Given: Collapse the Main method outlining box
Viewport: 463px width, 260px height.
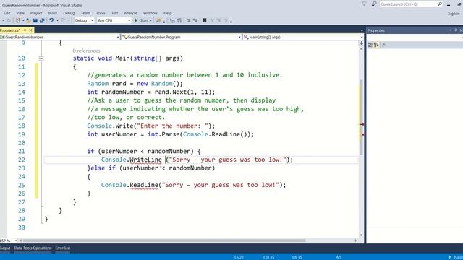Looking at the screenshot, I should click(x=41, y=58).
